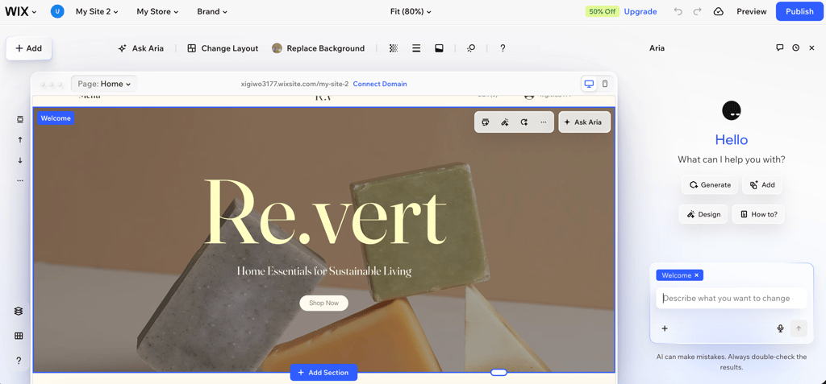Click the help icon at bottom left
Screen dimensions: 826x384
(19, 361)
